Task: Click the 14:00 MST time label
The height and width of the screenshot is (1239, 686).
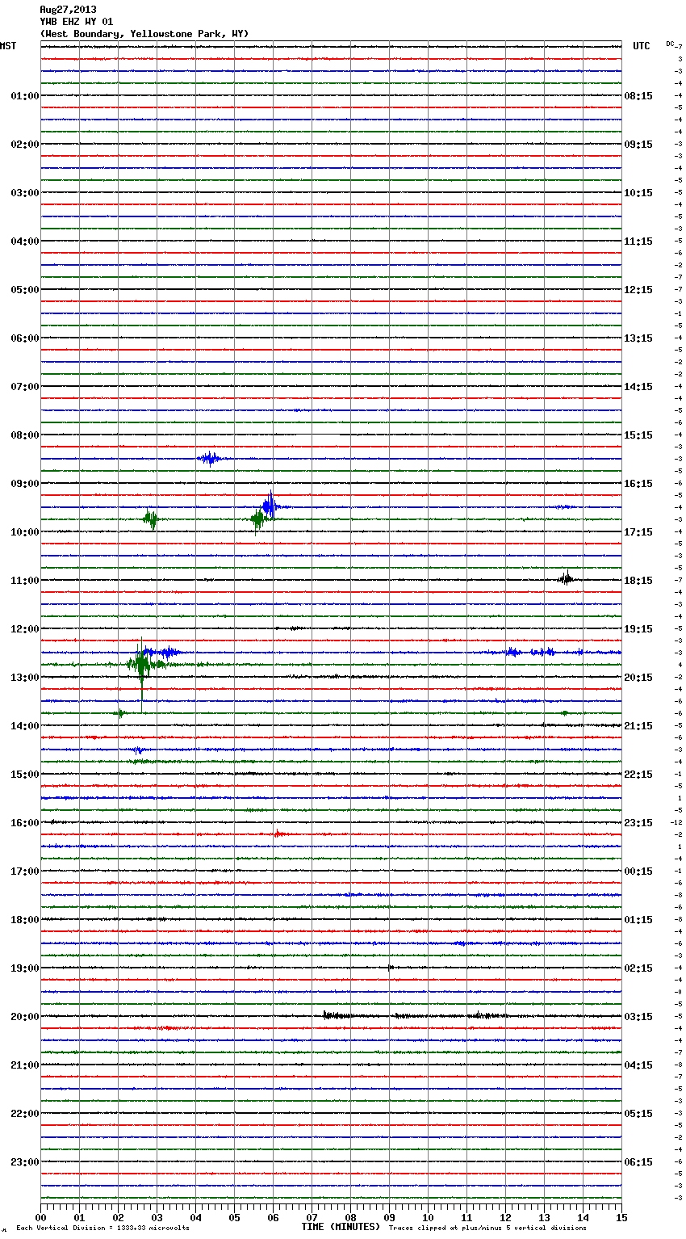Action: (25, 726)
